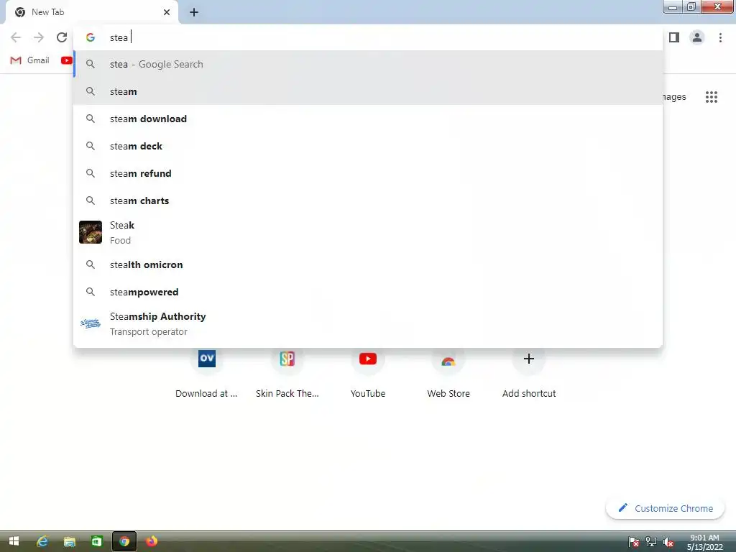Screen dimensions: 736x552
Task: Open the green Store app in taskbar
Action: coord(96,541)
